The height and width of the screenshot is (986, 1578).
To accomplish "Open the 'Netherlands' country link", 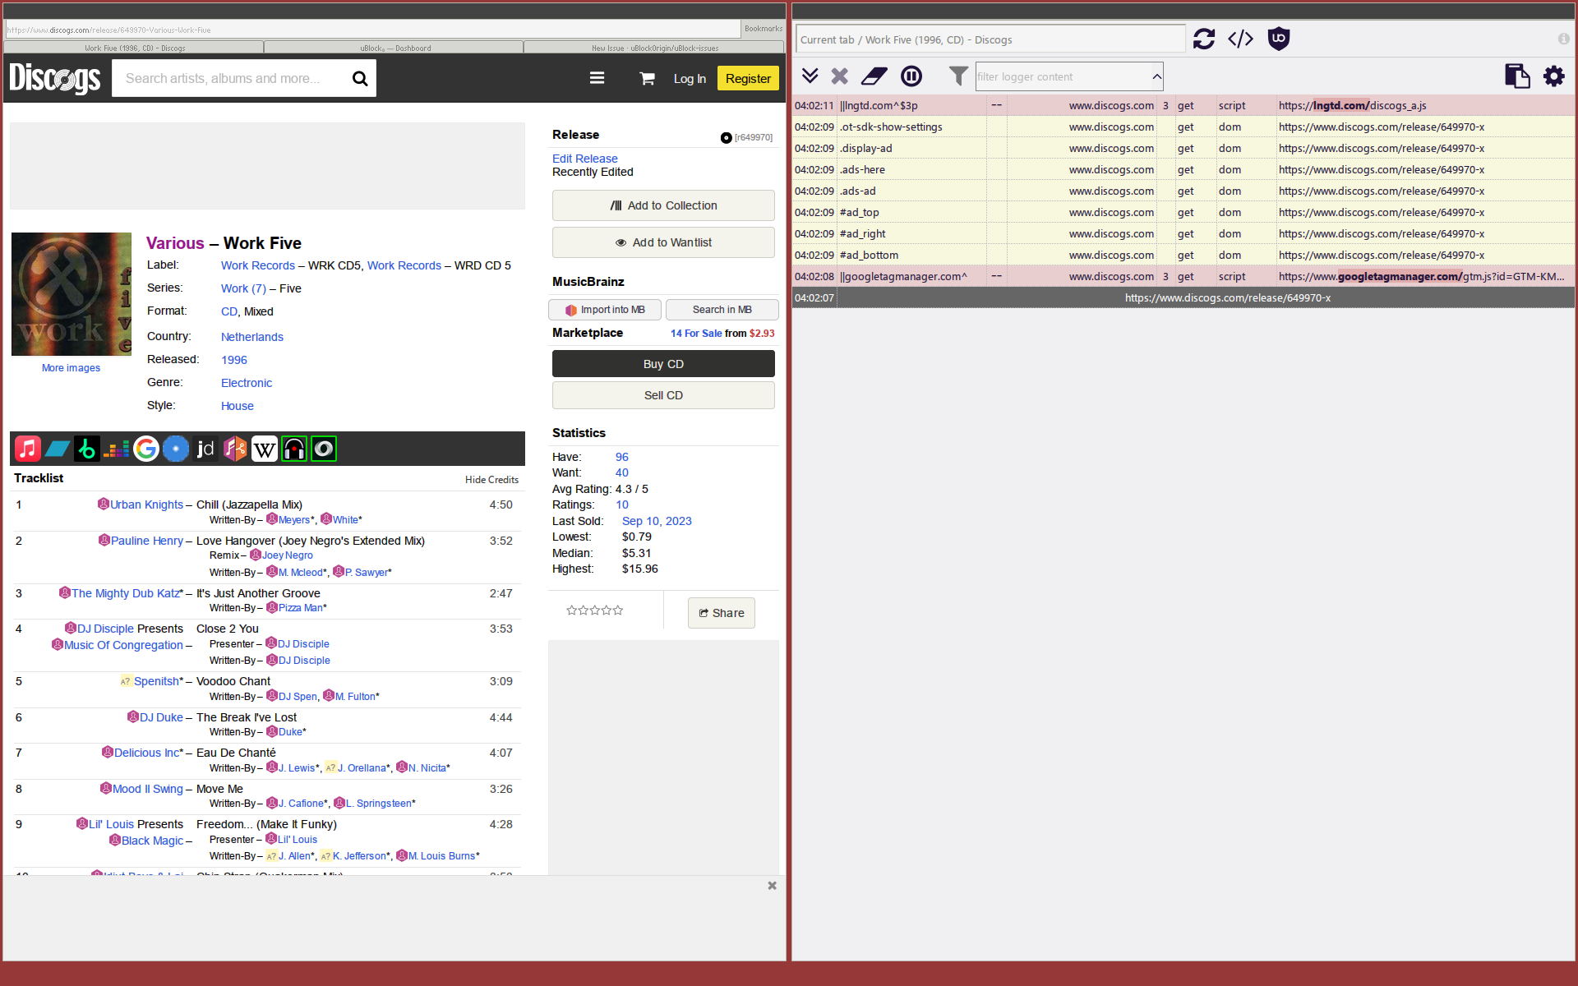I will (x=251, y=337).
